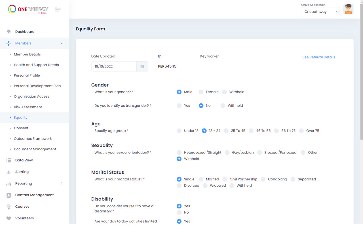Open the Date Updated calendar picker

coord(142,66)
